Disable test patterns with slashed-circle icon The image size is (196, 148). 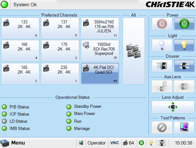(162, 127)
